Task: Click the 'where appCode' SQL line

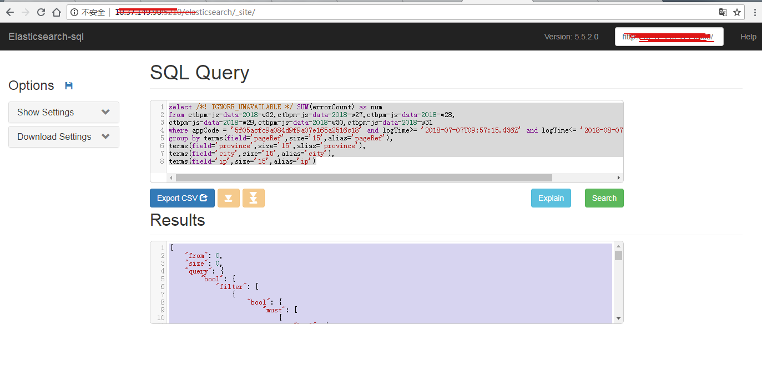Action: 396,130
